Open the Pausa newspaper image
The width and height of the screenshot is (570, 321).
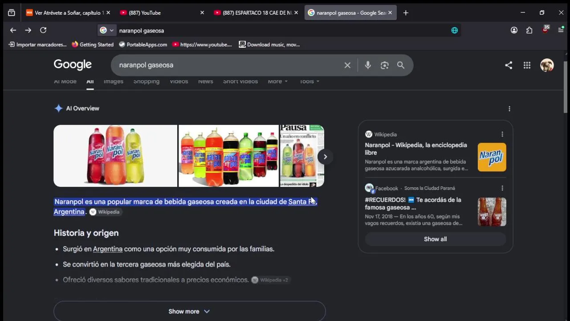[302, 156]
